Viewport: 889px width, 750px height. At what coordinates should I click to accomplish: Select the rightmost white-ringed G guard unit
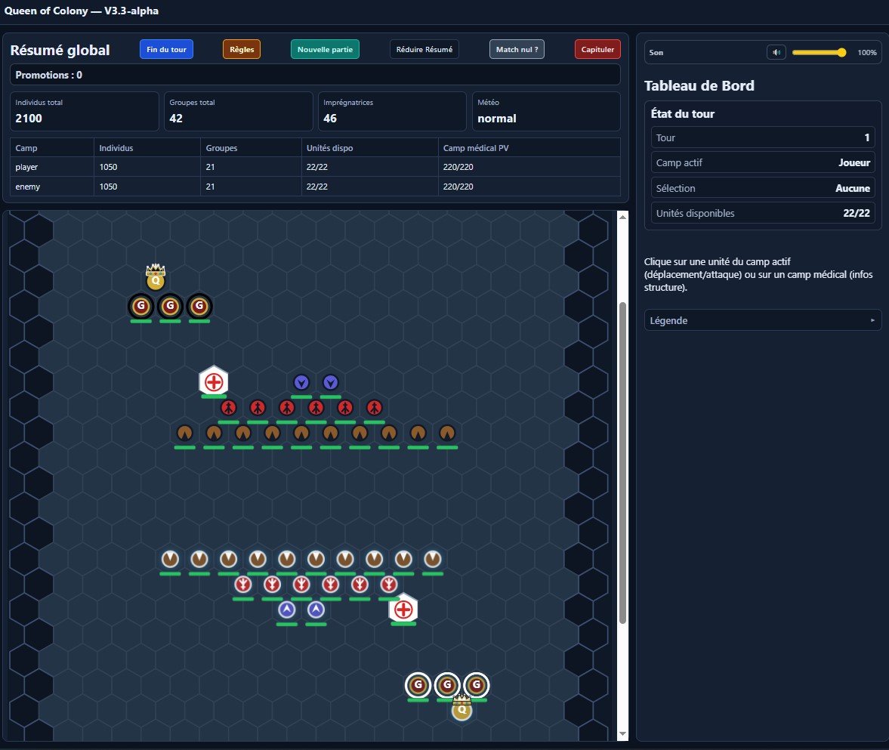pyautogui.click(x=477, y=685)
